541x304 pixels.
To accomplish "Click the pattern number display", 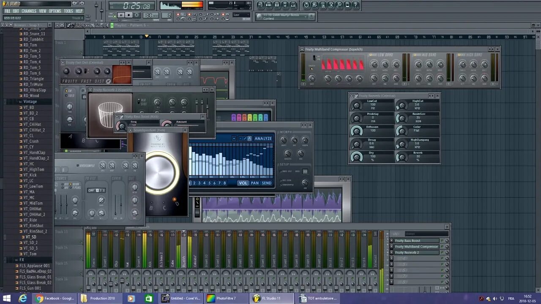I will (x=167, y=16).
